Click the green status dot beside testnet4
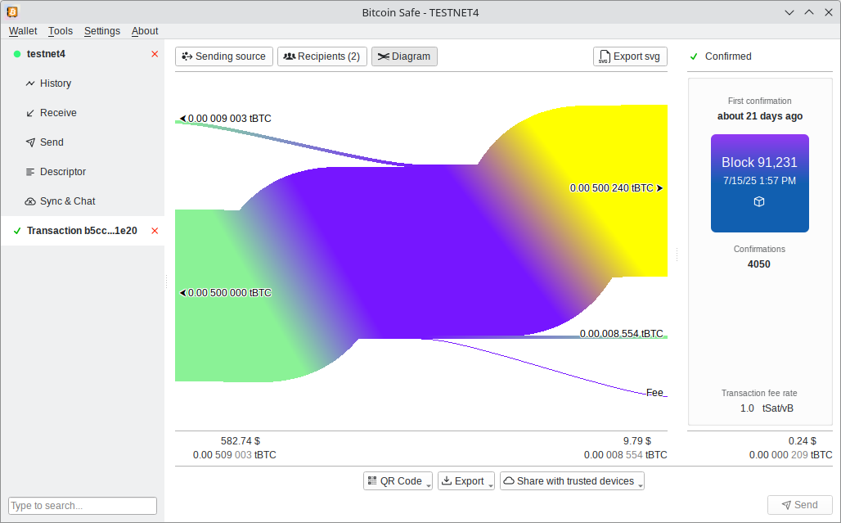 point(17,54)
